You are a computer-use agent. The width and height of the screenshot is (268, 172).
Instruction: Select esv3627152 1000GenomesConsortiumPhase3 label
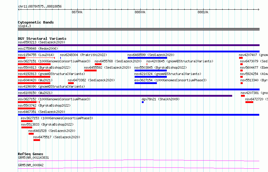(x=54, y=99)
